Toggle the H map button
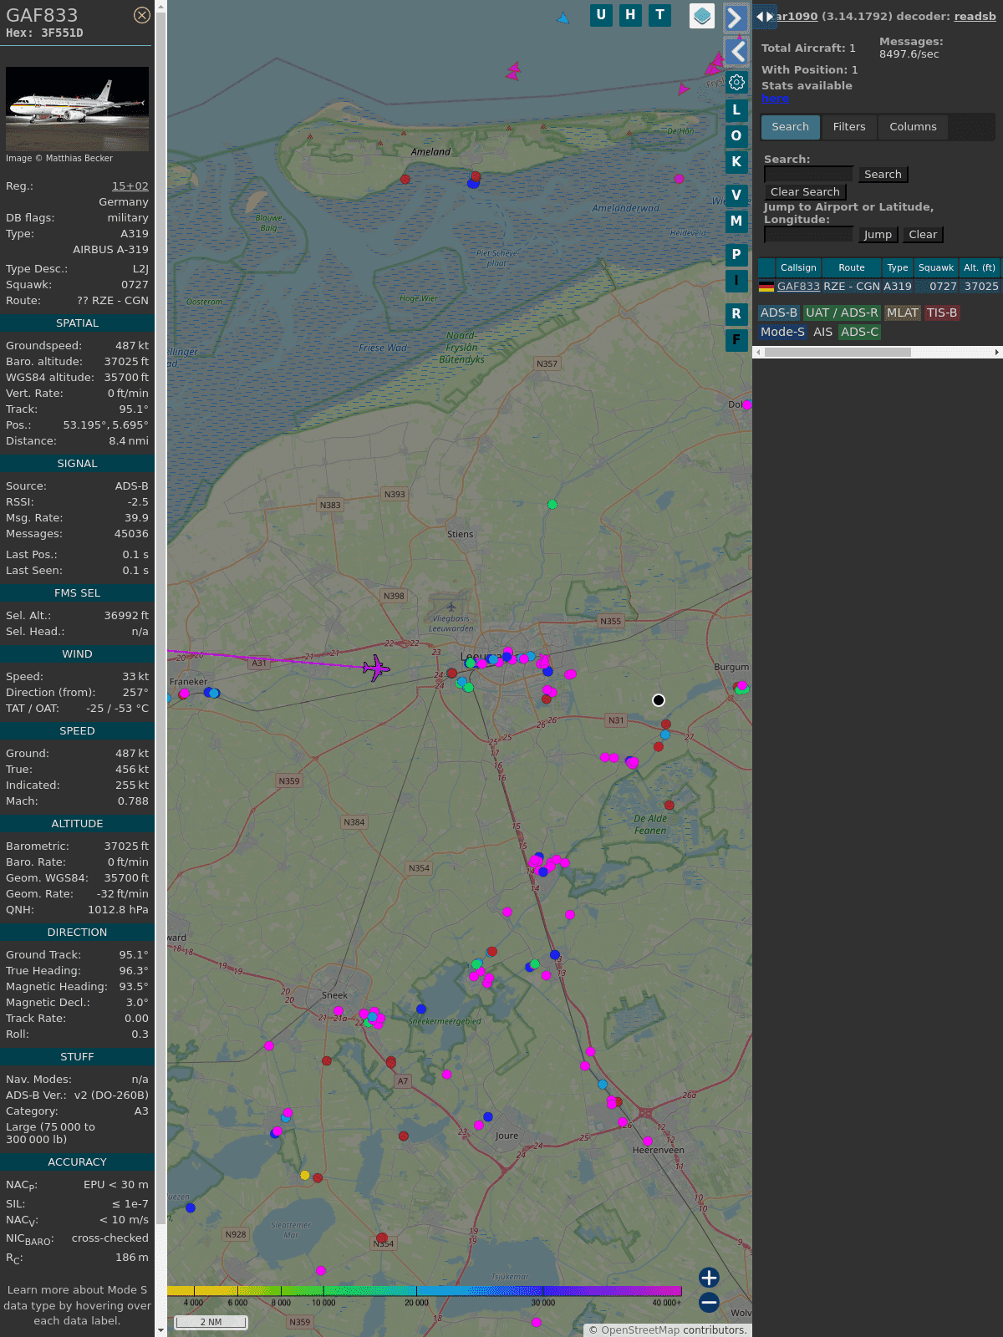 (x=630, y=15)
